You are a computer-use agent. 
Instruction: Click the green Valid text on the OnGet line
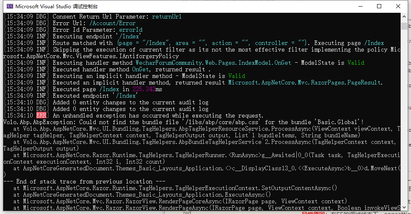pyautogui.click(x=356, y=63)
